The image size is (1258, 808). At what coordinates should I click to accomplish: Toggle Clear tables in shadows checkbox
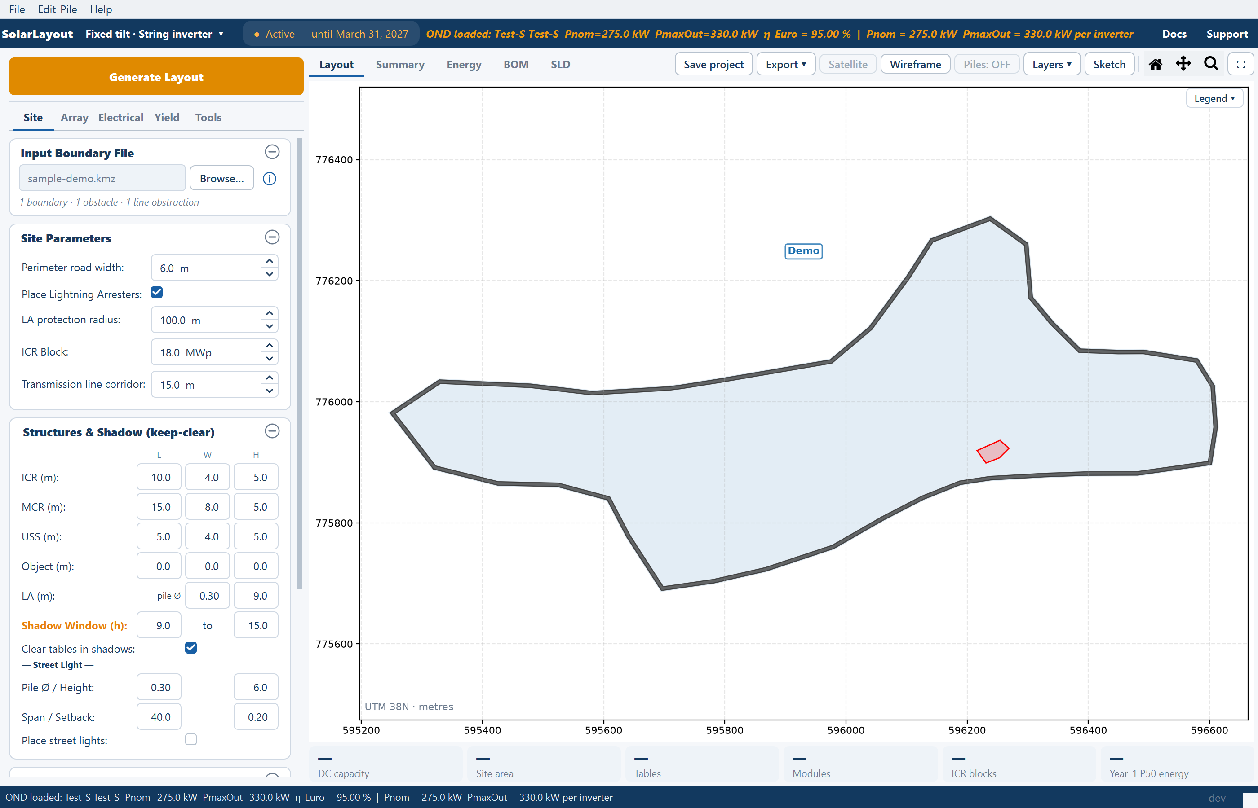(x=190, y=648)
